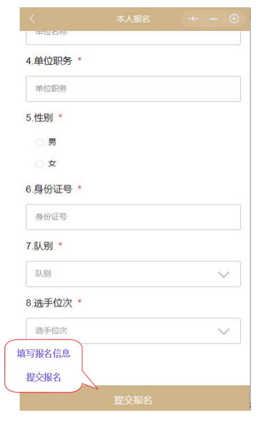This screenshot has height=422, width=260.
Task: Close mini program via the circle target icon
Action: tap(234, 19)
